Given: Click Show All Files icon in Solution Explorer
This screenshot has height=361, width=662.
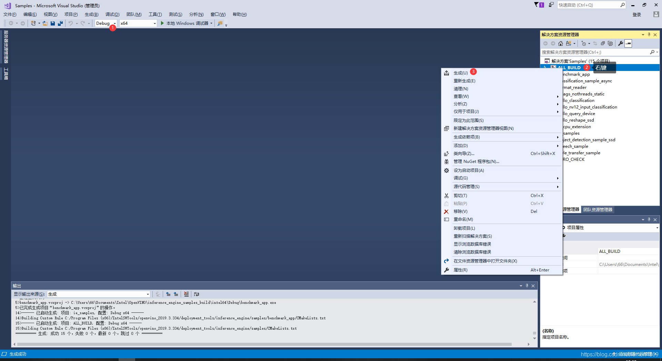Looking at the screenshot, I should tap(610, 43).
